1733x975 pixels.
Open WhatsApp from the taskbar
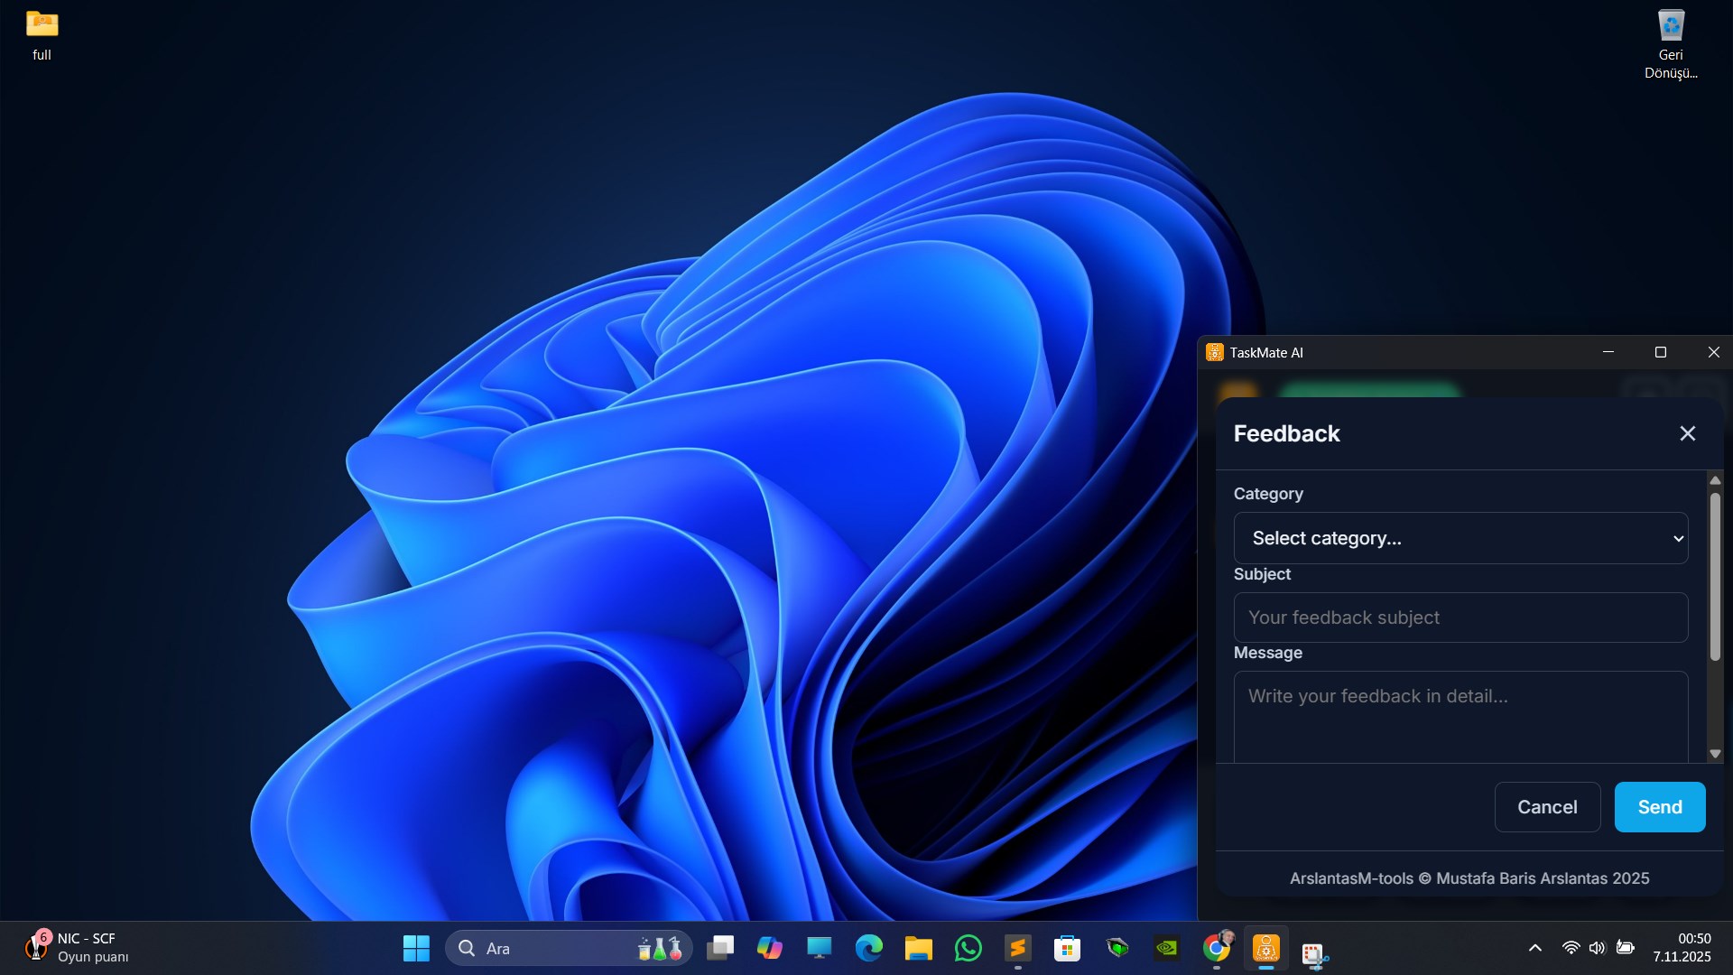pyautogui.click(x=968, y=948)
